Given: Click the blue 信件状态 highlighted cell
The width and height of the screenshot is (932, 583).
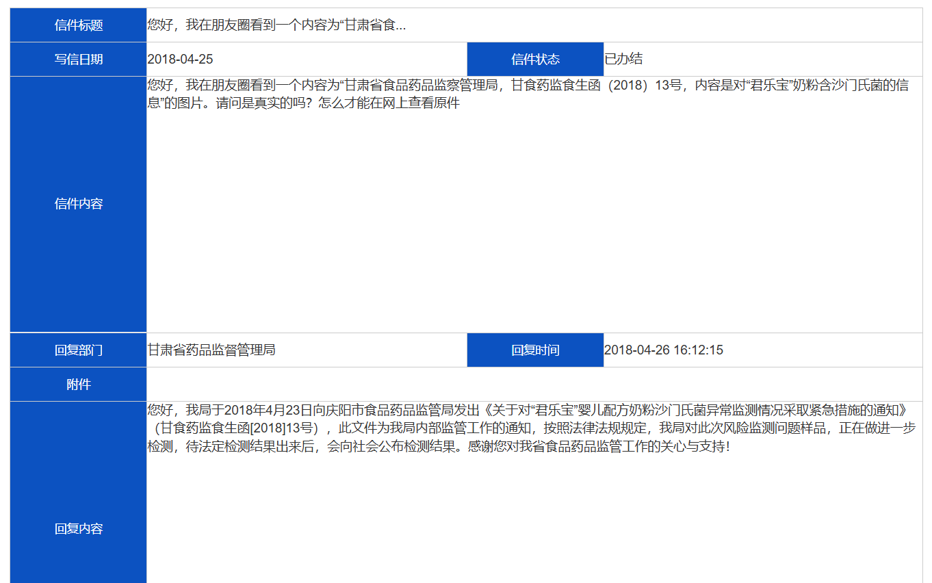Looking at the screenshot, I should coord(534,59).
